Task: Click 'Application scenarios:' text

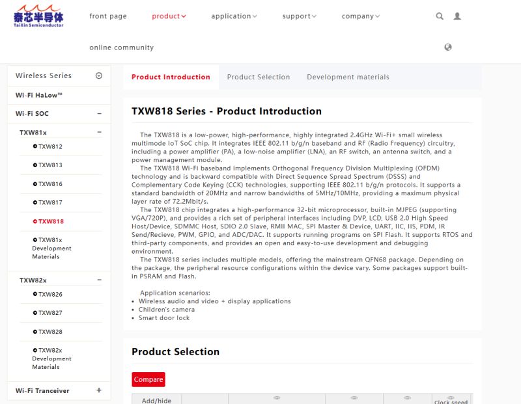Action: point(175,293)
